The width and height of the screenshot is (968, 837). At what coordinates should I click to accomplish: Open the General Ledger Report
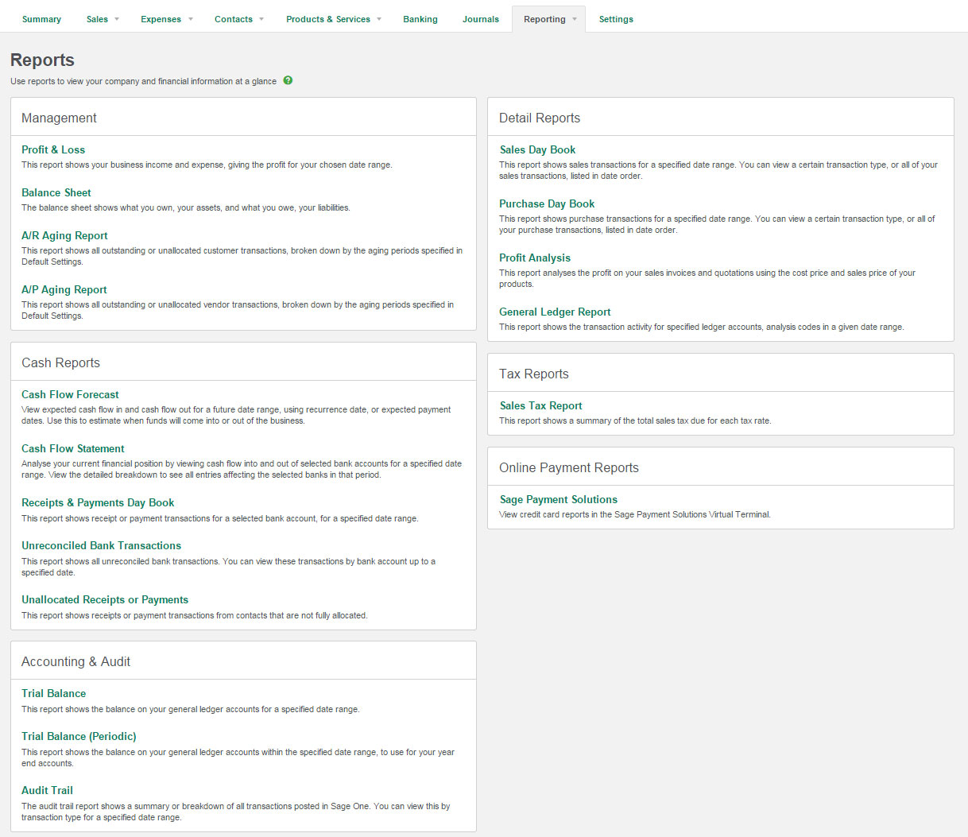point(554,312)
